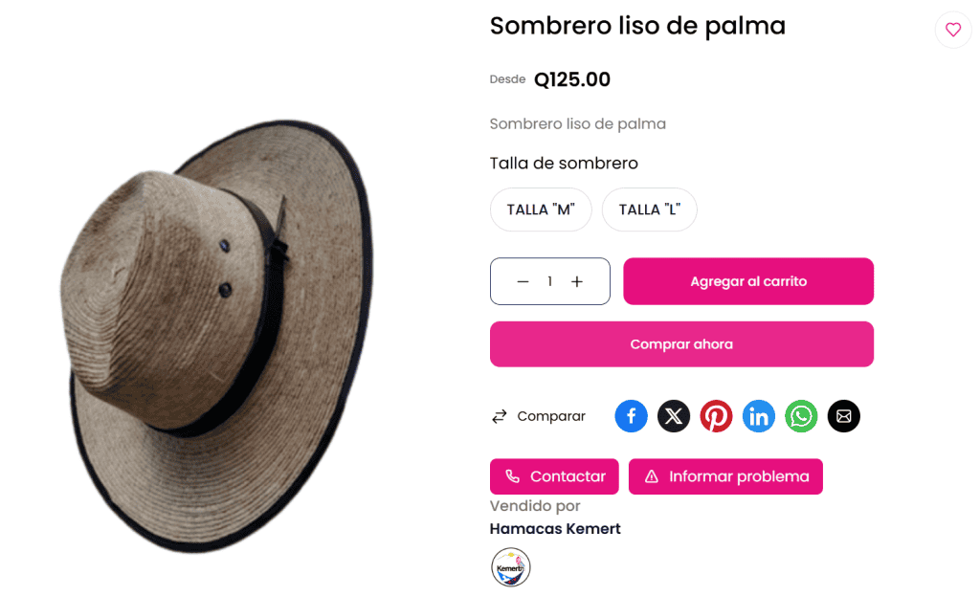Share the product on Facebook
Image resolution: width=980 pixels, height=596 pixels.
coord(631,416)
